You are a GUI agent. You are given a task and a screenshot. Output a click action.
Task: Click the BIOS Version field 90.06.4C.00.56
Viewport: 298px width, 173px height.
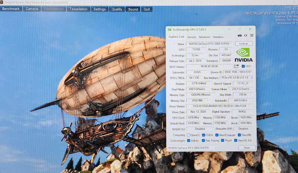click(x=209, y=66)
